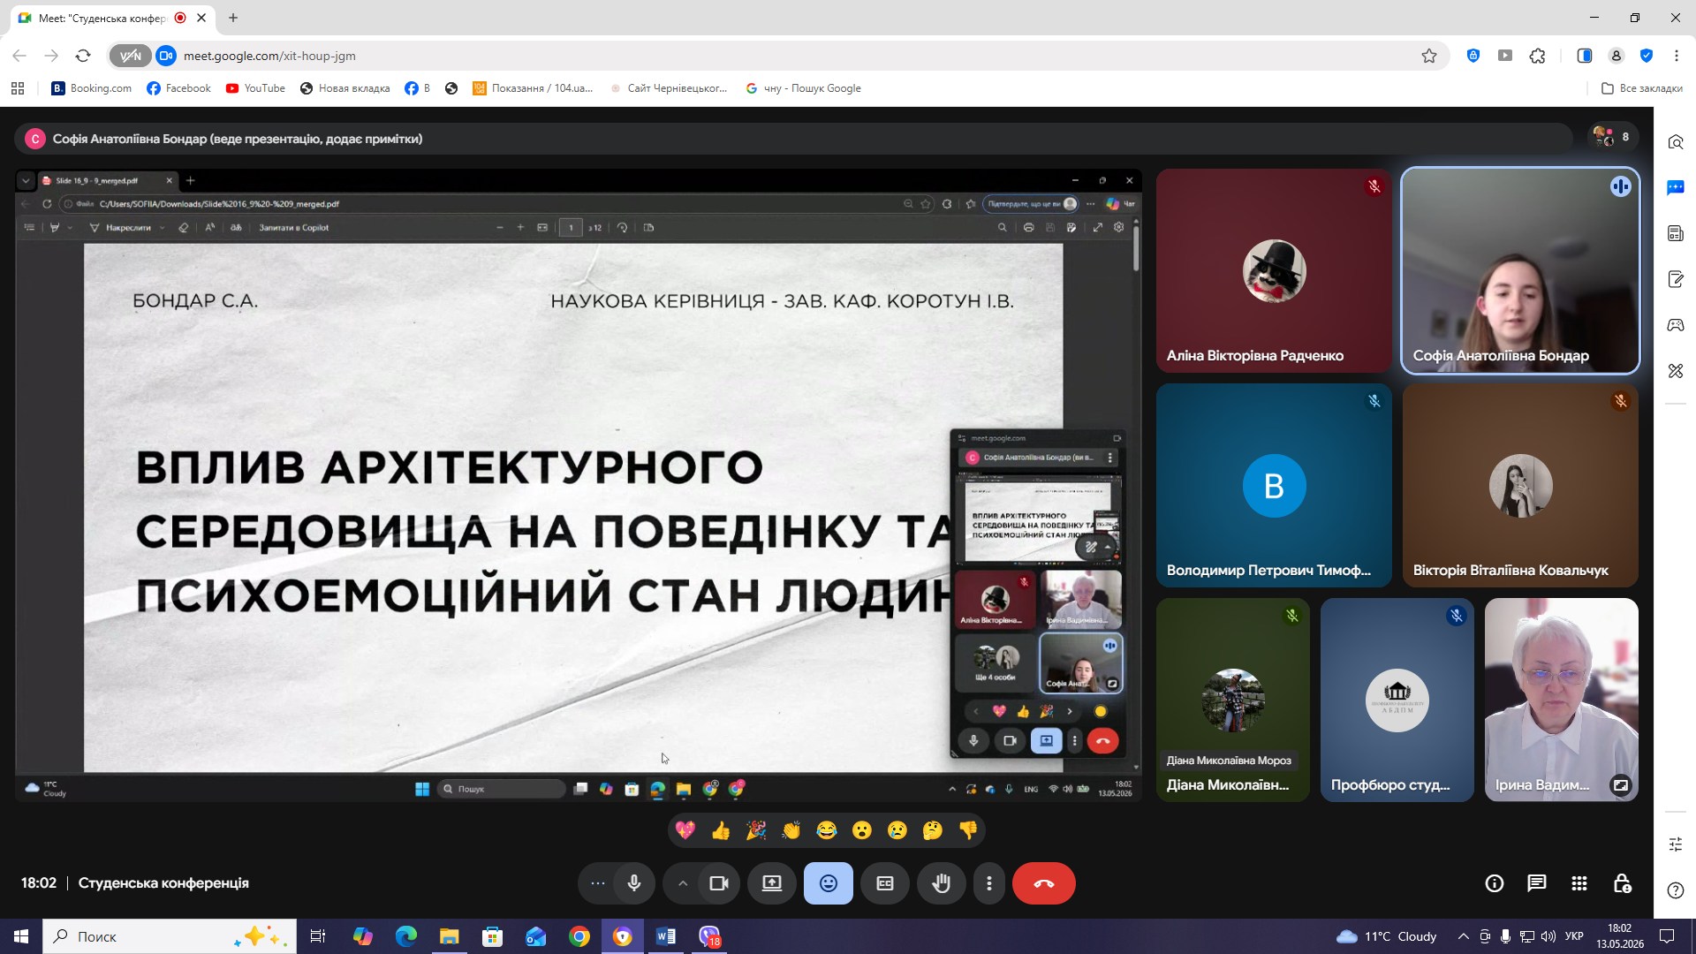The image size is (1696, 954).
Task: Toggle closed captions
Action: click(884, 883)
